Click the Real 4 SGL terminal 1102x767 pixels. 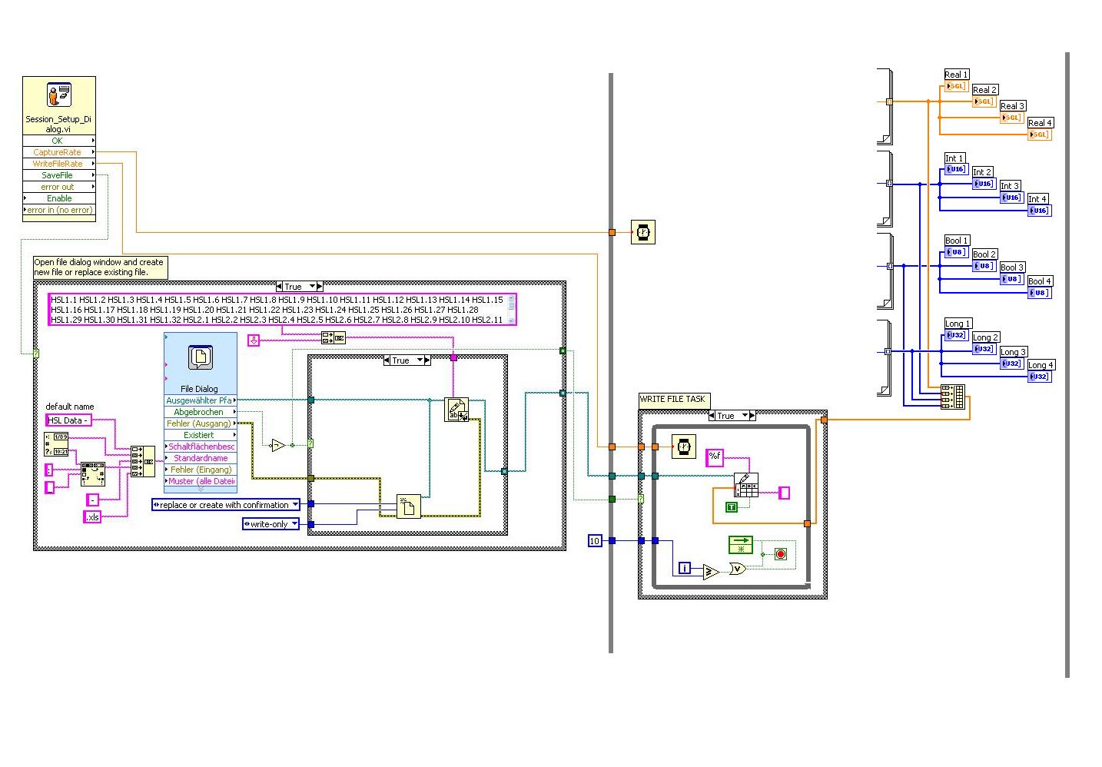coord(1039,134)
